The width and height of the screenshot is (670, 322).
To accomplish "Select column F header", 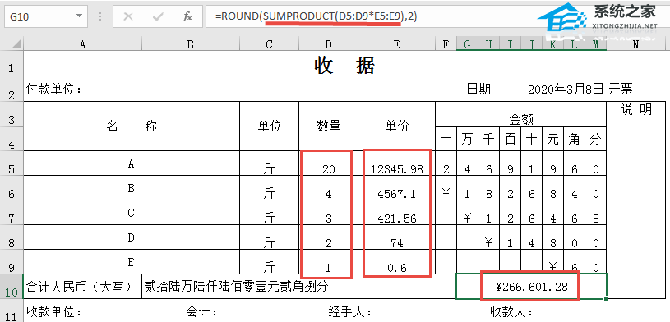I will [446, 44].
